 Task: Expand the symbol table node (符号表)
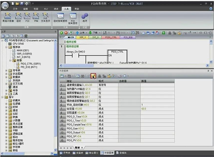[x=6, y=71]
